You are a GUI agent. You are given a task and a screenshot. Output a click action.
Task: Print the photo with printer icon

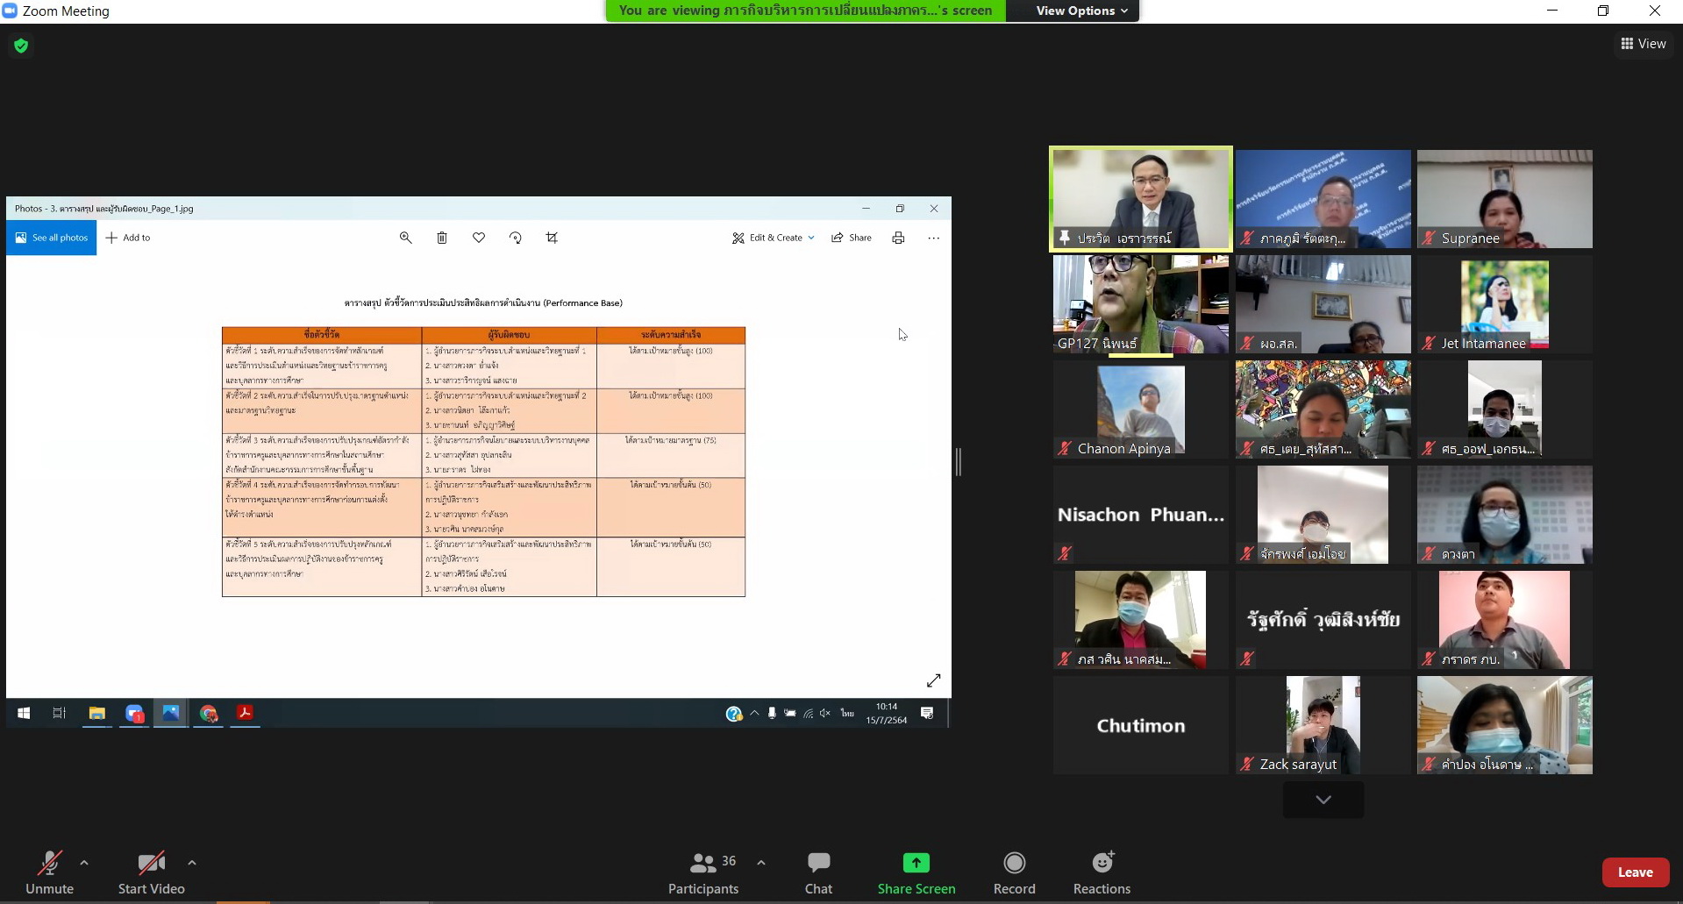898,238
